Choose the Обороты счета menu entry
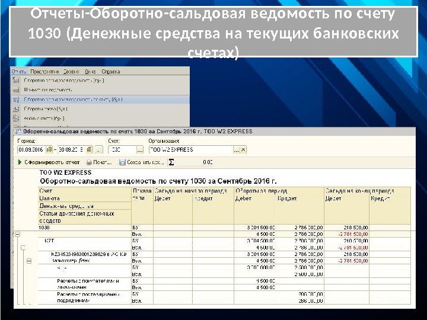427x320 pixels. click(46, 109)
